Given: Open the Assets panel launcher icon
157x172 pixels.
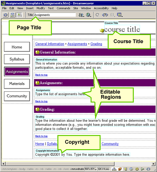Looking at the screenshot, I should 120,169.
